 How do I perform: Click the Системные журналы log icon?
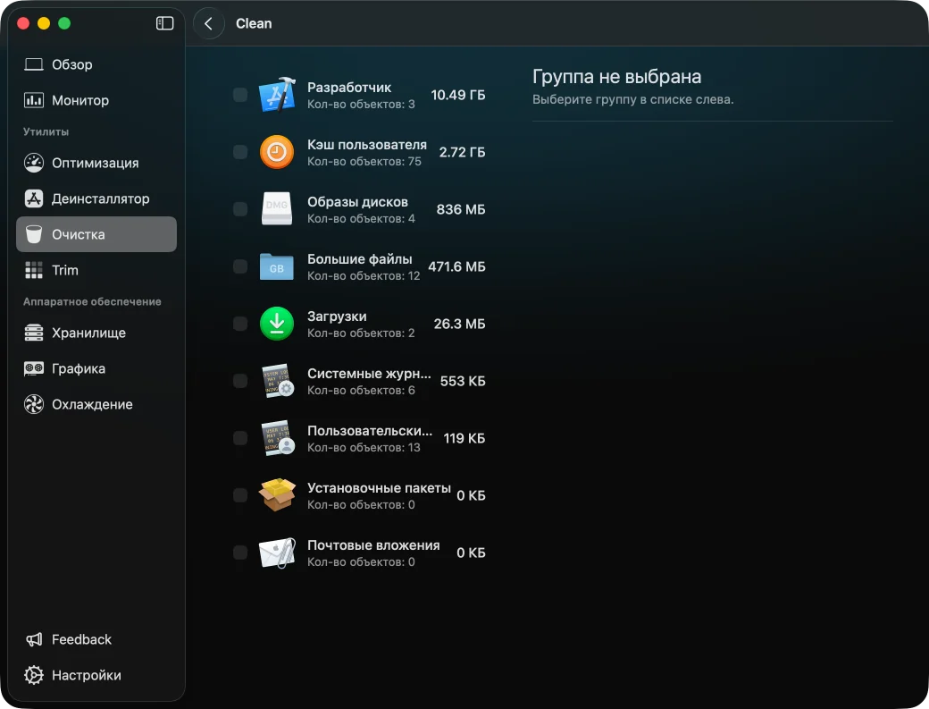tap(277, 381)
